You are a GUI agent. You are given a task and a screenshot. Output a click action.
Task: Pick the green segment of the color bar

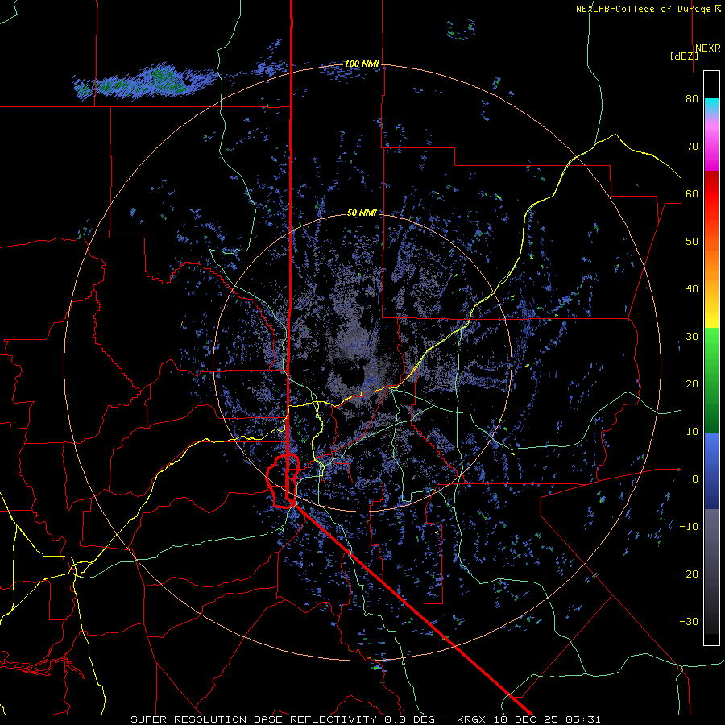click(x=711, y=380)
